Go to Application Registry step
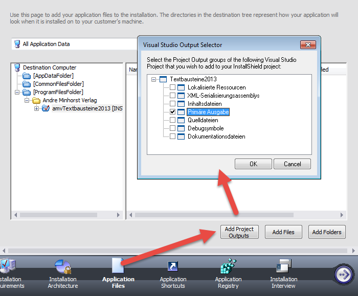 (228, 274)
